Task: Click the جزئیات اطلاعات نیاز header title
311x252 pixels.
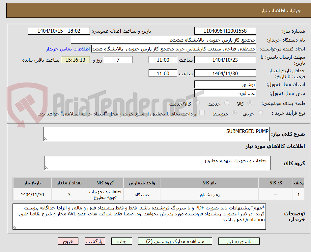Action: 281,11
